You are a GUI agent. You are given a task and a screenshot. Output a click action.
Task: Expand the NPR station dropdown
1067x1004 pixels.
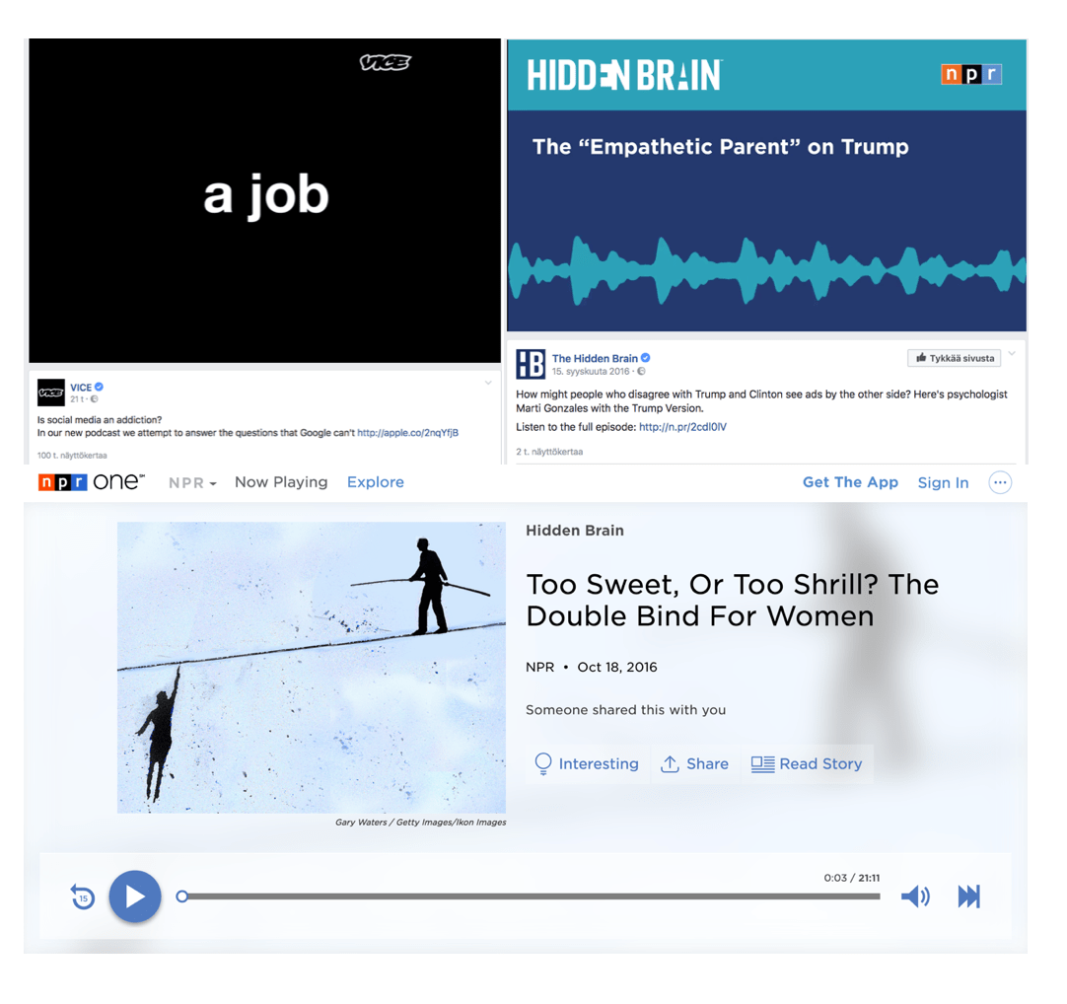pyautogui.click(x=192, y=483)
